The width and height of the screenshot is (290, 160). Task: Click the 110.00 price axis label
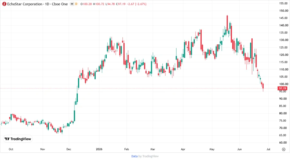click(x=283, y=69)
